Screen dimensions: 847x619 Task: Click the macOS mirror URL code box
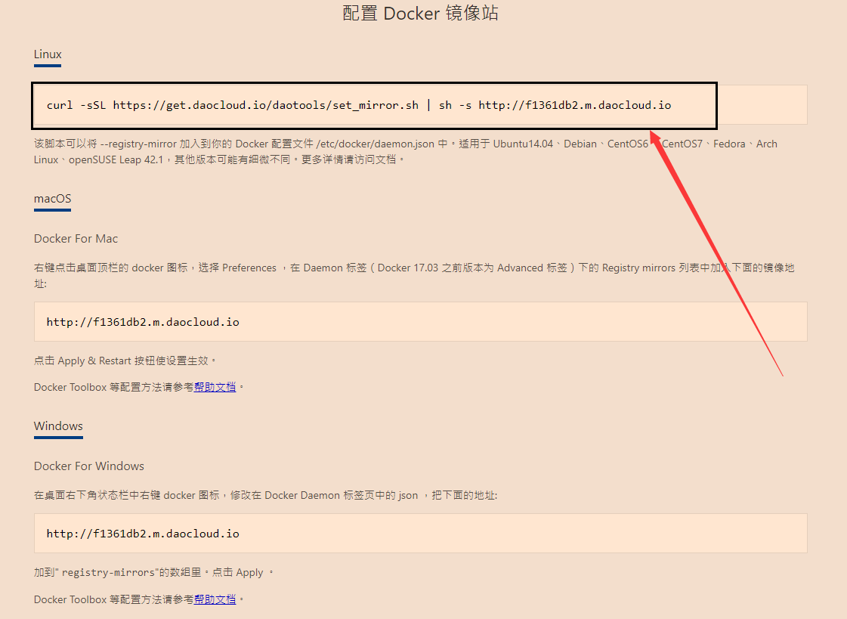point(420,322)
